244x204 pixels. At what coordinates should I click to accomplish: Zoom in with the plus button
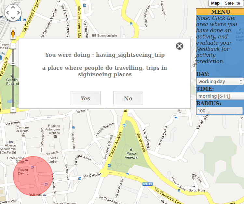coord(13,46)
